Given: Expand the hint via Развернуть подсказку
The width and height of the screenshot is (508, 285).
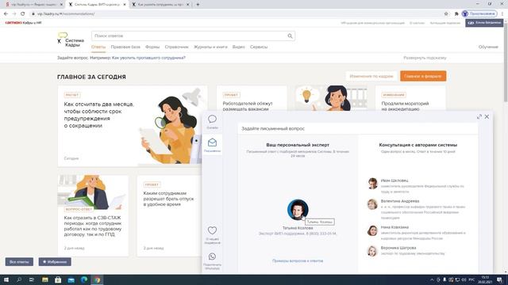Looking at the screenshot, I should [x=425, y=58].
